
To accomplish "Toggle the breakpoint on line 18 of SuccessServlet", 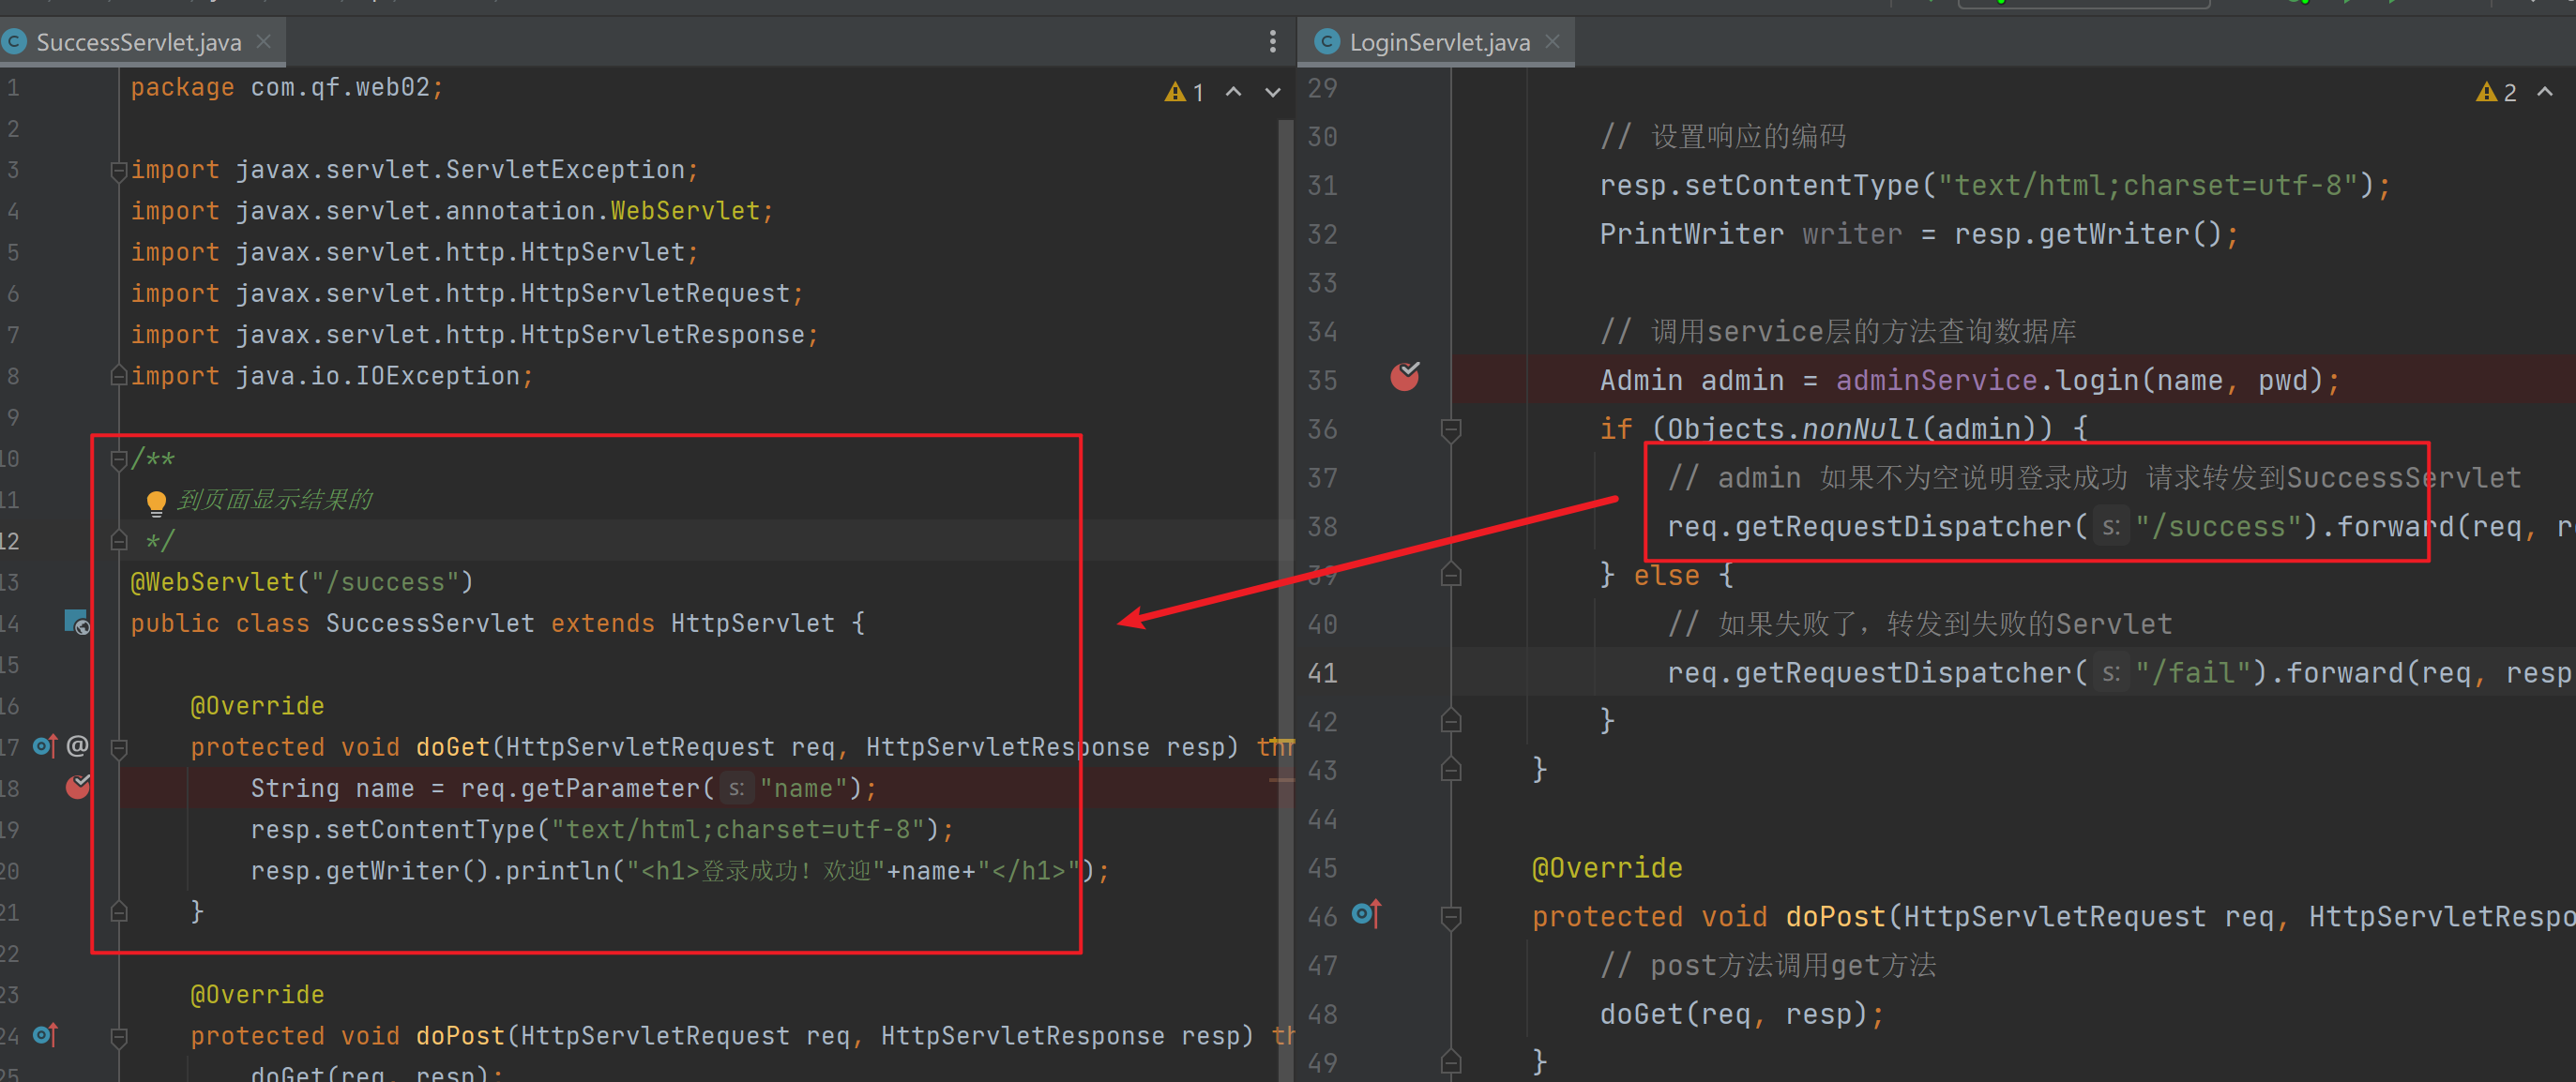I will 78,788.
